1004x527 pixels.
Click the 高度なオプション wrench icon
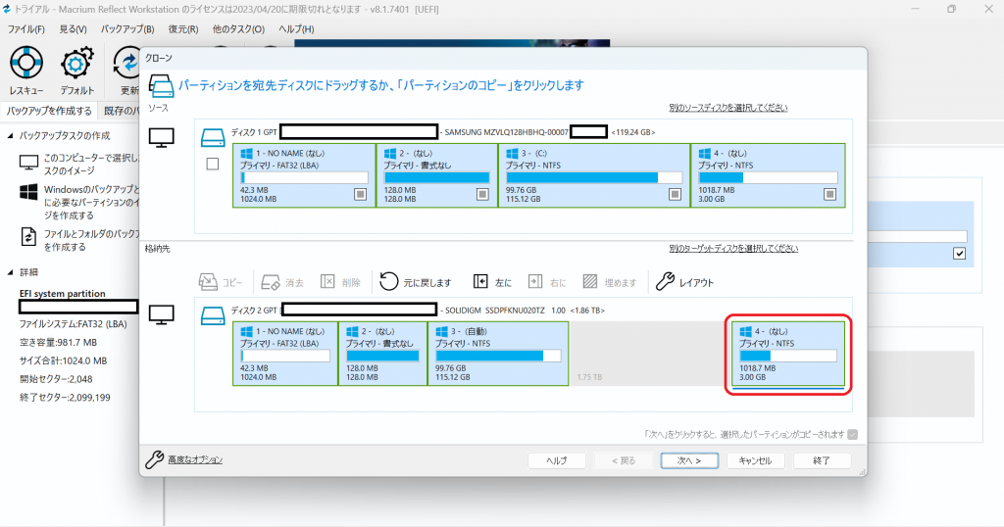154,459
